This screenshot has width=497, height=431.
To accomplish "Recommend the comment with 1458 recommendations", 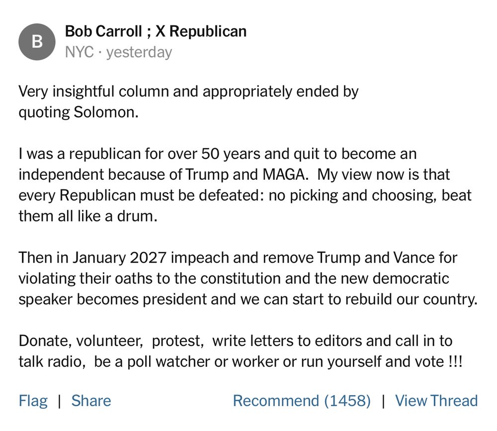I will point(302,401).
